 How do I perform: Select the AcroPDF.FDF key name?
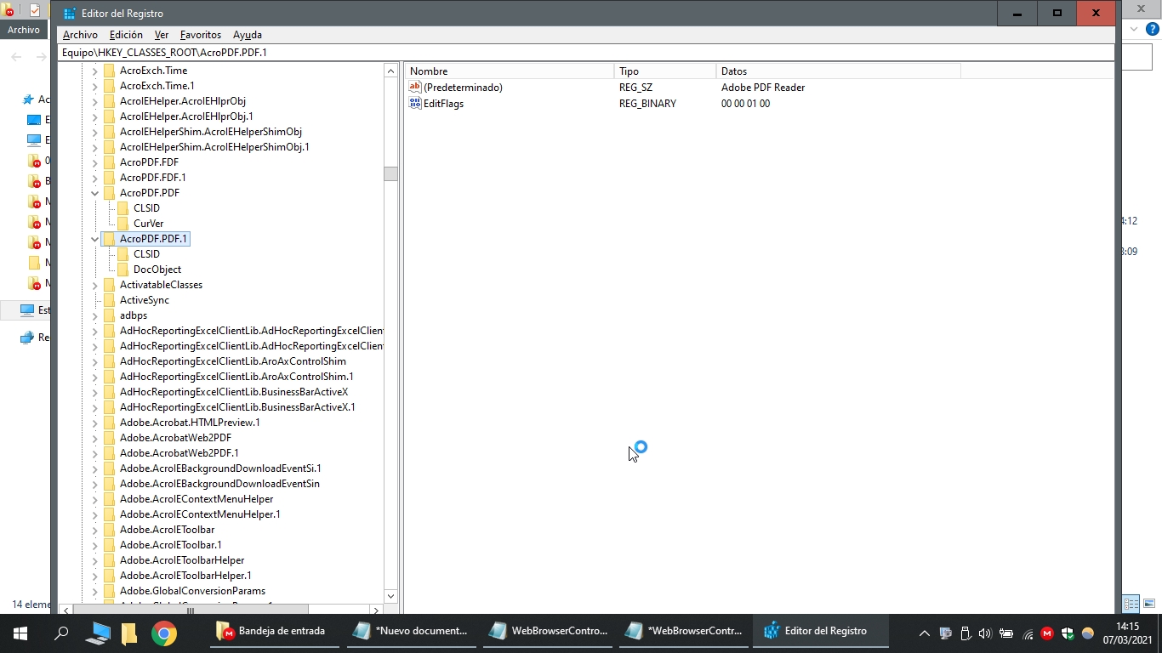pos(149,162)
